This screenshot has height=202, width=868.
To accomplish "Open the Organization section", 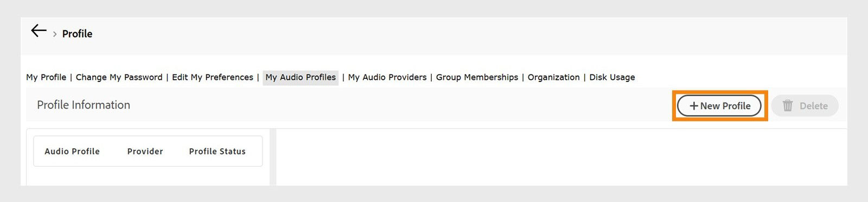I will tap(553, 77).
